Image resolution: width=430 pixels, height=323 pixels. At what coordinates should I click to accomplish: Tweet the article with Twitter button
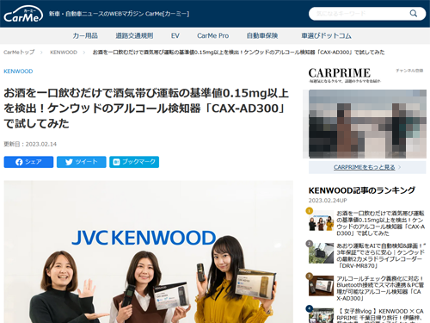pos(82,162)
